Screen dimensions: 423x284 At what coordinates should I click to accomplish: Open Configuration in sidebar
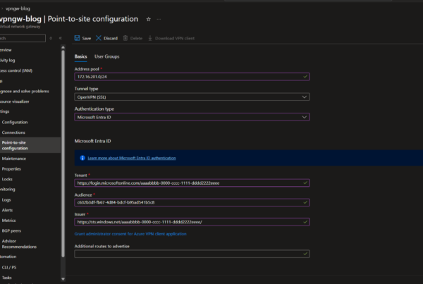pos(15,122)
